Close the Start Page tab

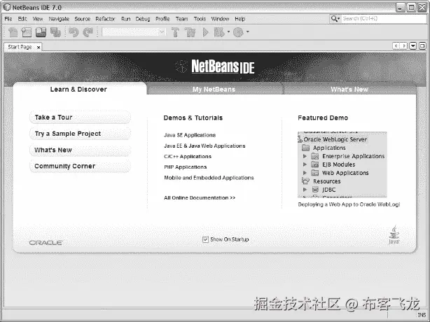[x=39, y=48]
